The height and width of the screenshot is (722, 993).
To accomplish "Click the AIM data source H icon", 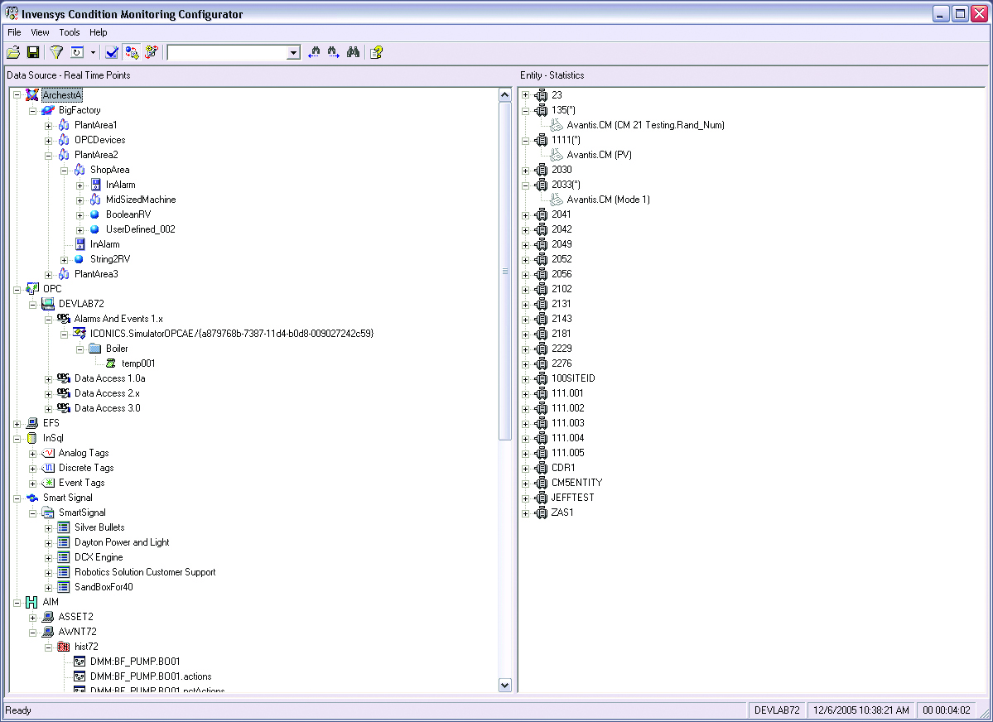I will tap(31, 602).
